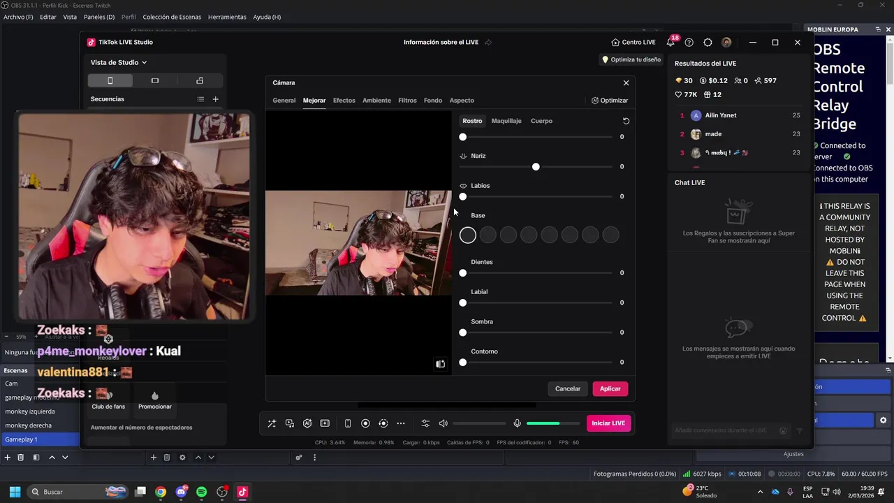Viewport: 894px width, 503px height.
Task: Adjust the microphone volume slider
Action: pos(552,423)
